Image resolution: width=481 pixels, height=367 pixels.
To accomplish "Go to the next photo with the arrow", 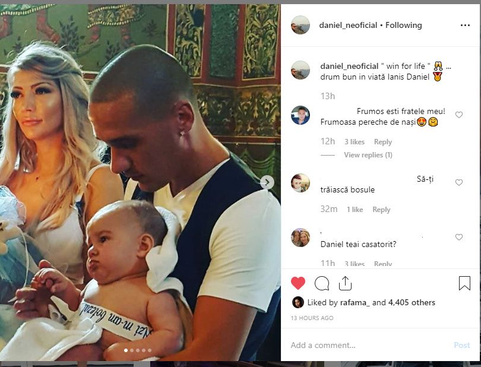I will (267, 182).
